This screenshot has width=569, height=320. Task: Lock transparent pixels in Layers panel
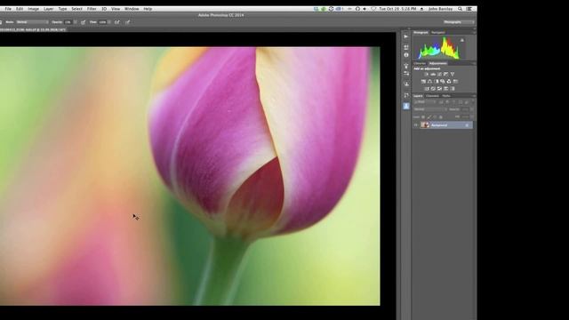(423, 117)
